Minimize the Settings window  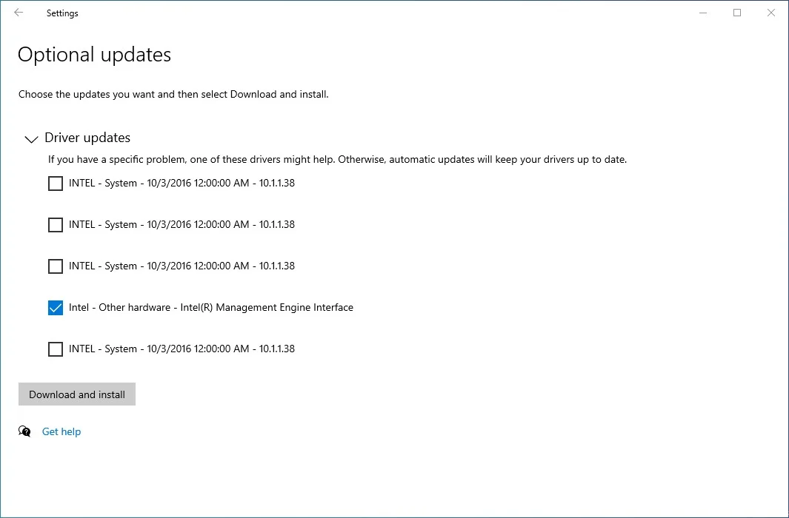(703, 13)
